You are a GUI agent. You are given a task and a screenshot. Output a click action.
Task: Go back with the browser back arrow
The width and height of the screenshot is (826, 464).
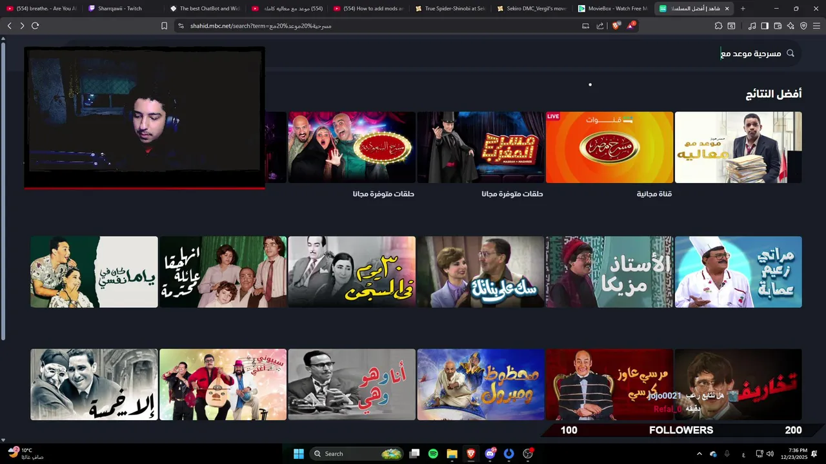pyautogui.click(x=9, y=26)
